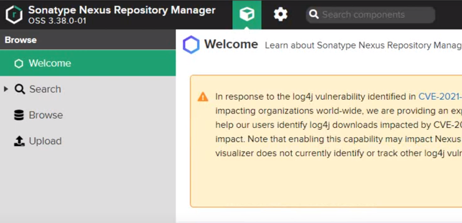Click the OSS 3.38.0-01 version text

coord(57,21)
